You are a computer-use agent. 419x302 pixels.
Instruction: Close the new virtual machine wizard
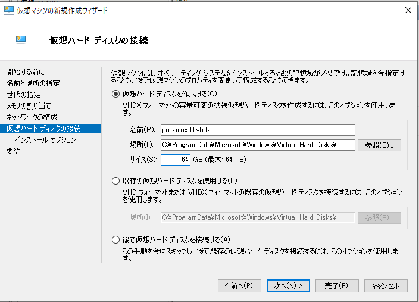(x=407, y=10)
